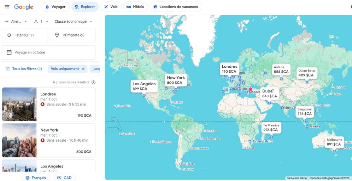Open the hamburger main menu
Screen dimensions: 352x181
coord(7,7)
